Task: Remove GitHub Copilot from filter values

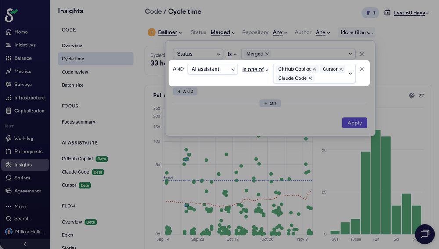Action: pyautogui.click(x=314, y=69)
